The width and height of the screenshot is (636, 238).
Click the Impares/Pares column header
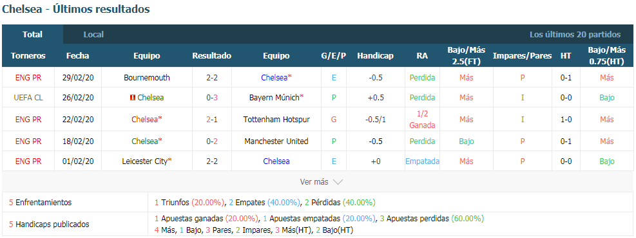point(522,56)
